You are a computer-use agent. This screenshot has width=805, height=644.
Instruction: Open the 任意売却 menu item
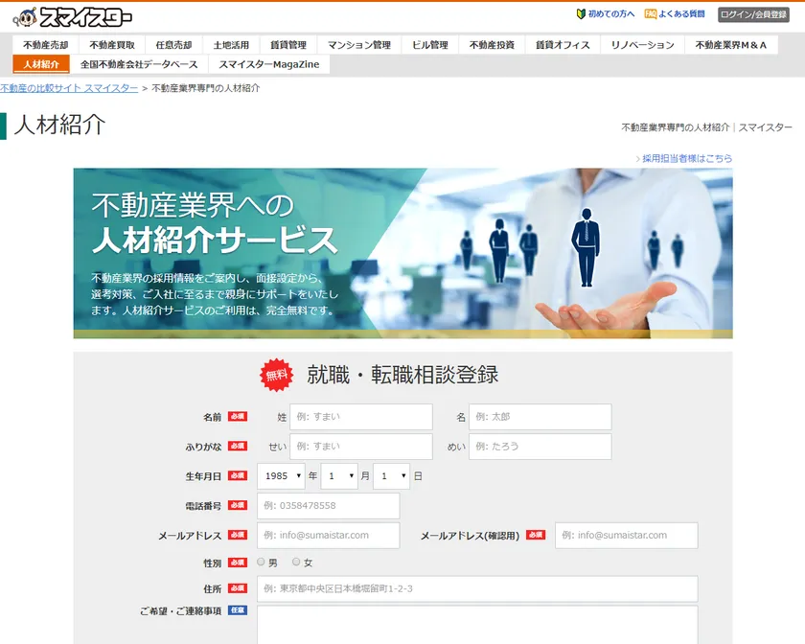[x=174, y=45]
